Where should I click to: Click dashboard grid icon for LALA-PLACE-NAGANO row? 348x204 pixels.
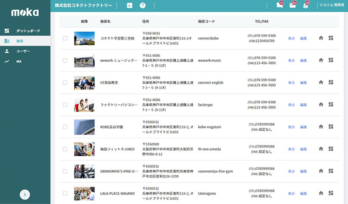(x=331, y=193)
